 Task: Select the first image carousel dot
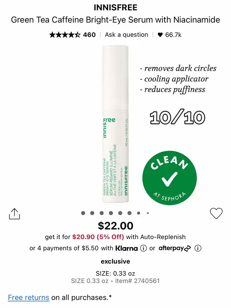click(x=83, y=213)
